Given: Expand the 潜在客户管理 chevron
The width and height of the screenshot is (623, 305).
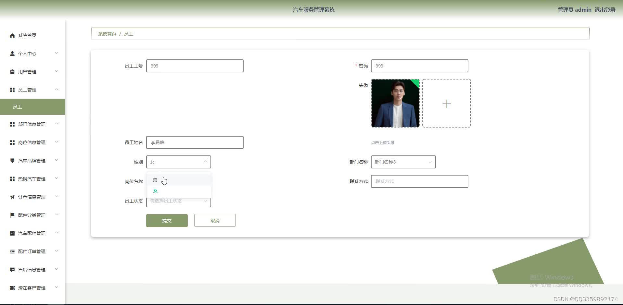Looking at the screenshot, I should pyautogui.click(x=57, y=287).
